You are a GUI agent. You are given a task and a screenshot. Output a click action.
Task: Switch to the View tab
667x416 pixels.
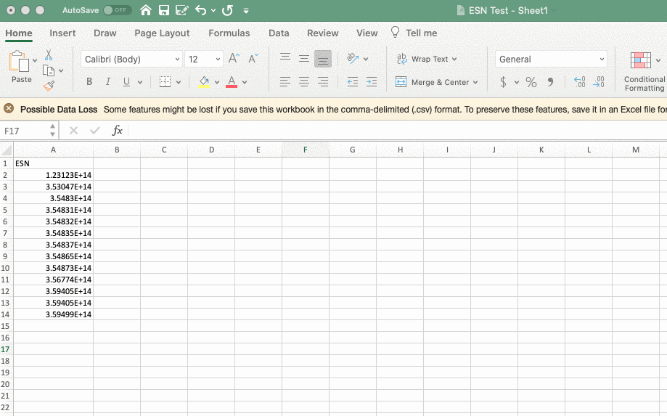tap(367, 33)
